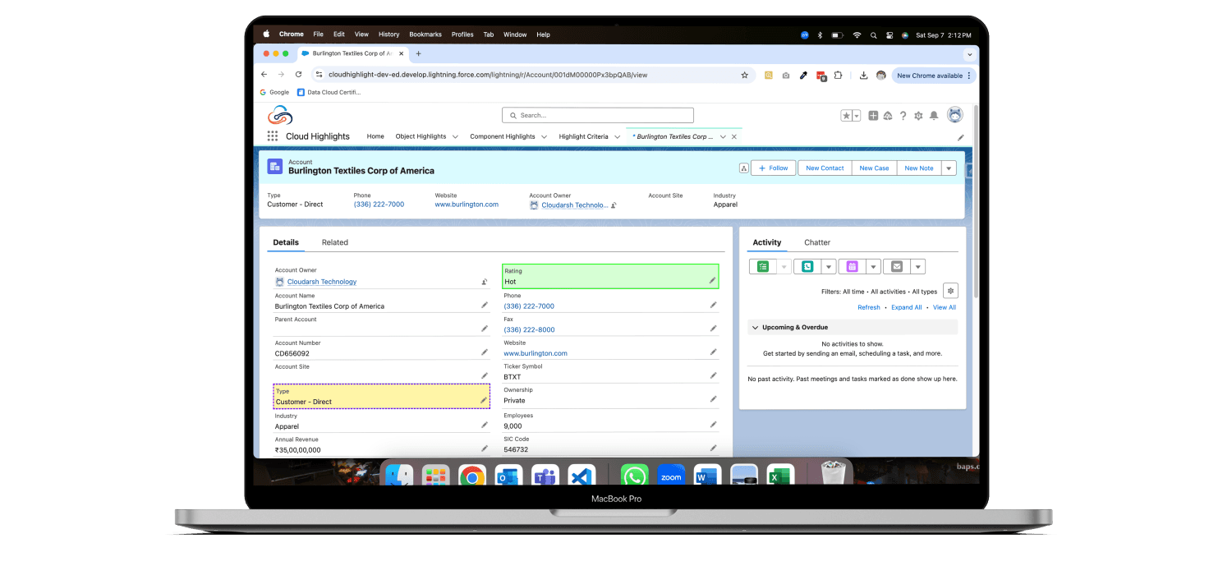The image size is (1232, 575).
Task: Click the edit navigation pencil icon
Action: tap(961, 137)
